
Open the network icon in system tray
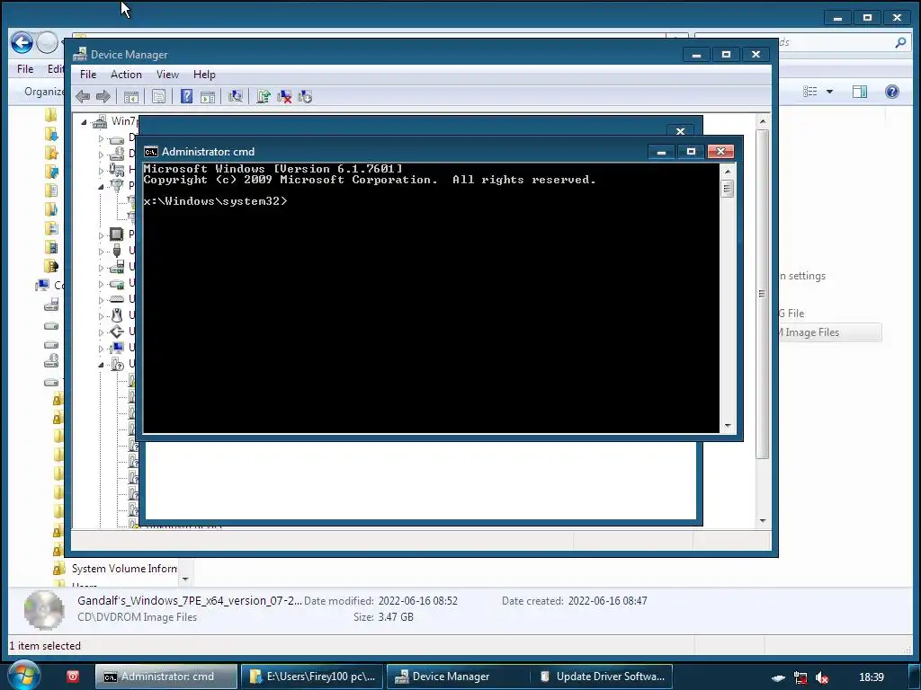click(800, 677)
